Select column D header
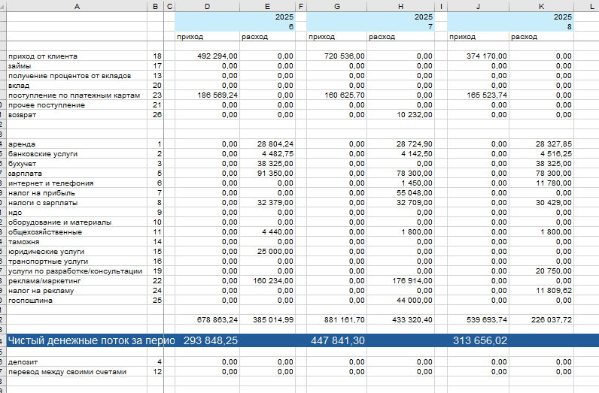599x393 pixels. click(207, 6)
